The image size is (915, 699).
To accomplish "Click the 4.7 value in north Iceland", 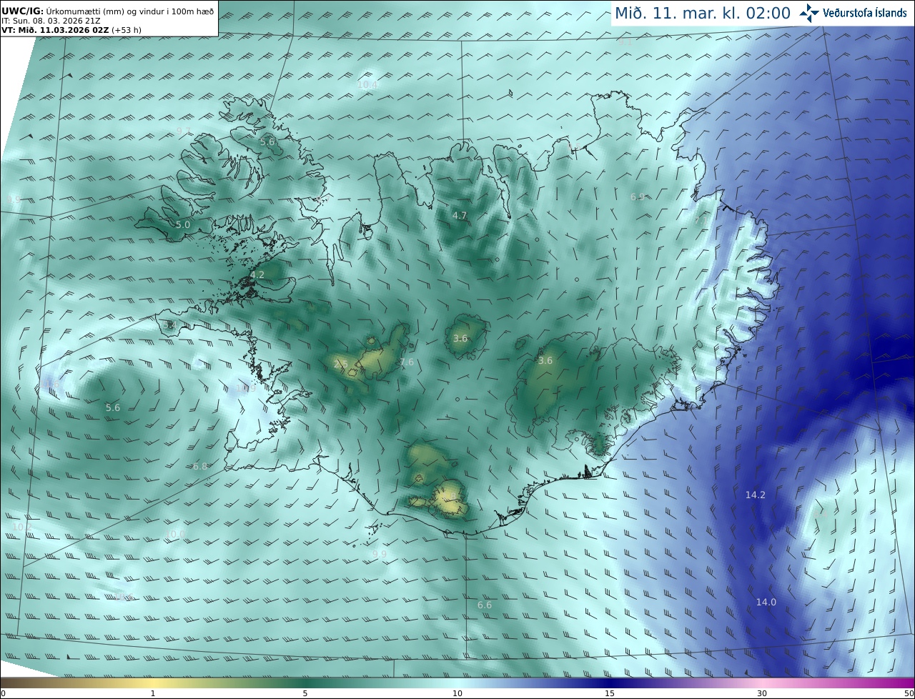I will (460, 215).
